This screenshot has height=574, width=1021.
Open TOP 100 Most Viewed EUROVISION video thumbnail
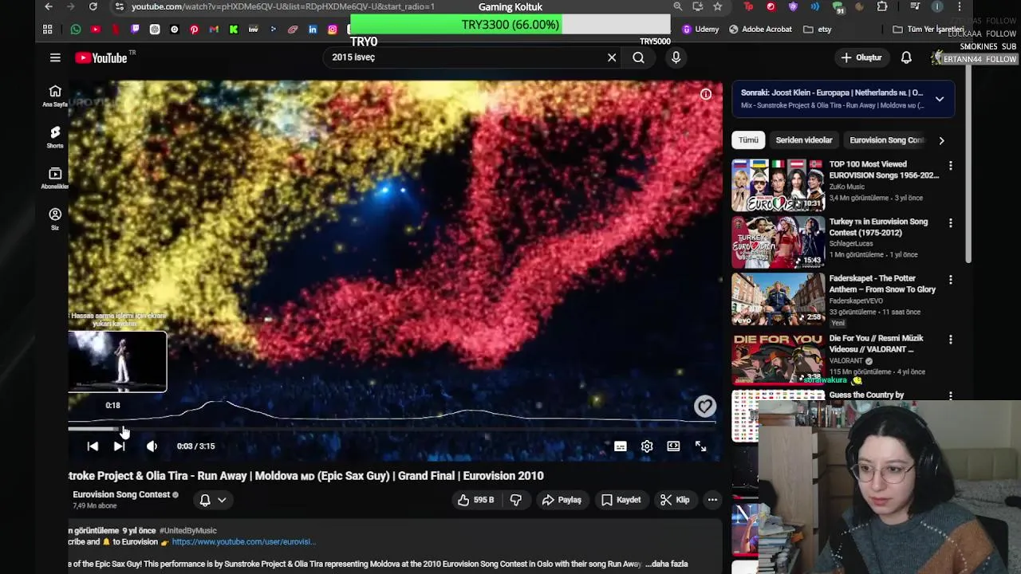tap(779, 185)
